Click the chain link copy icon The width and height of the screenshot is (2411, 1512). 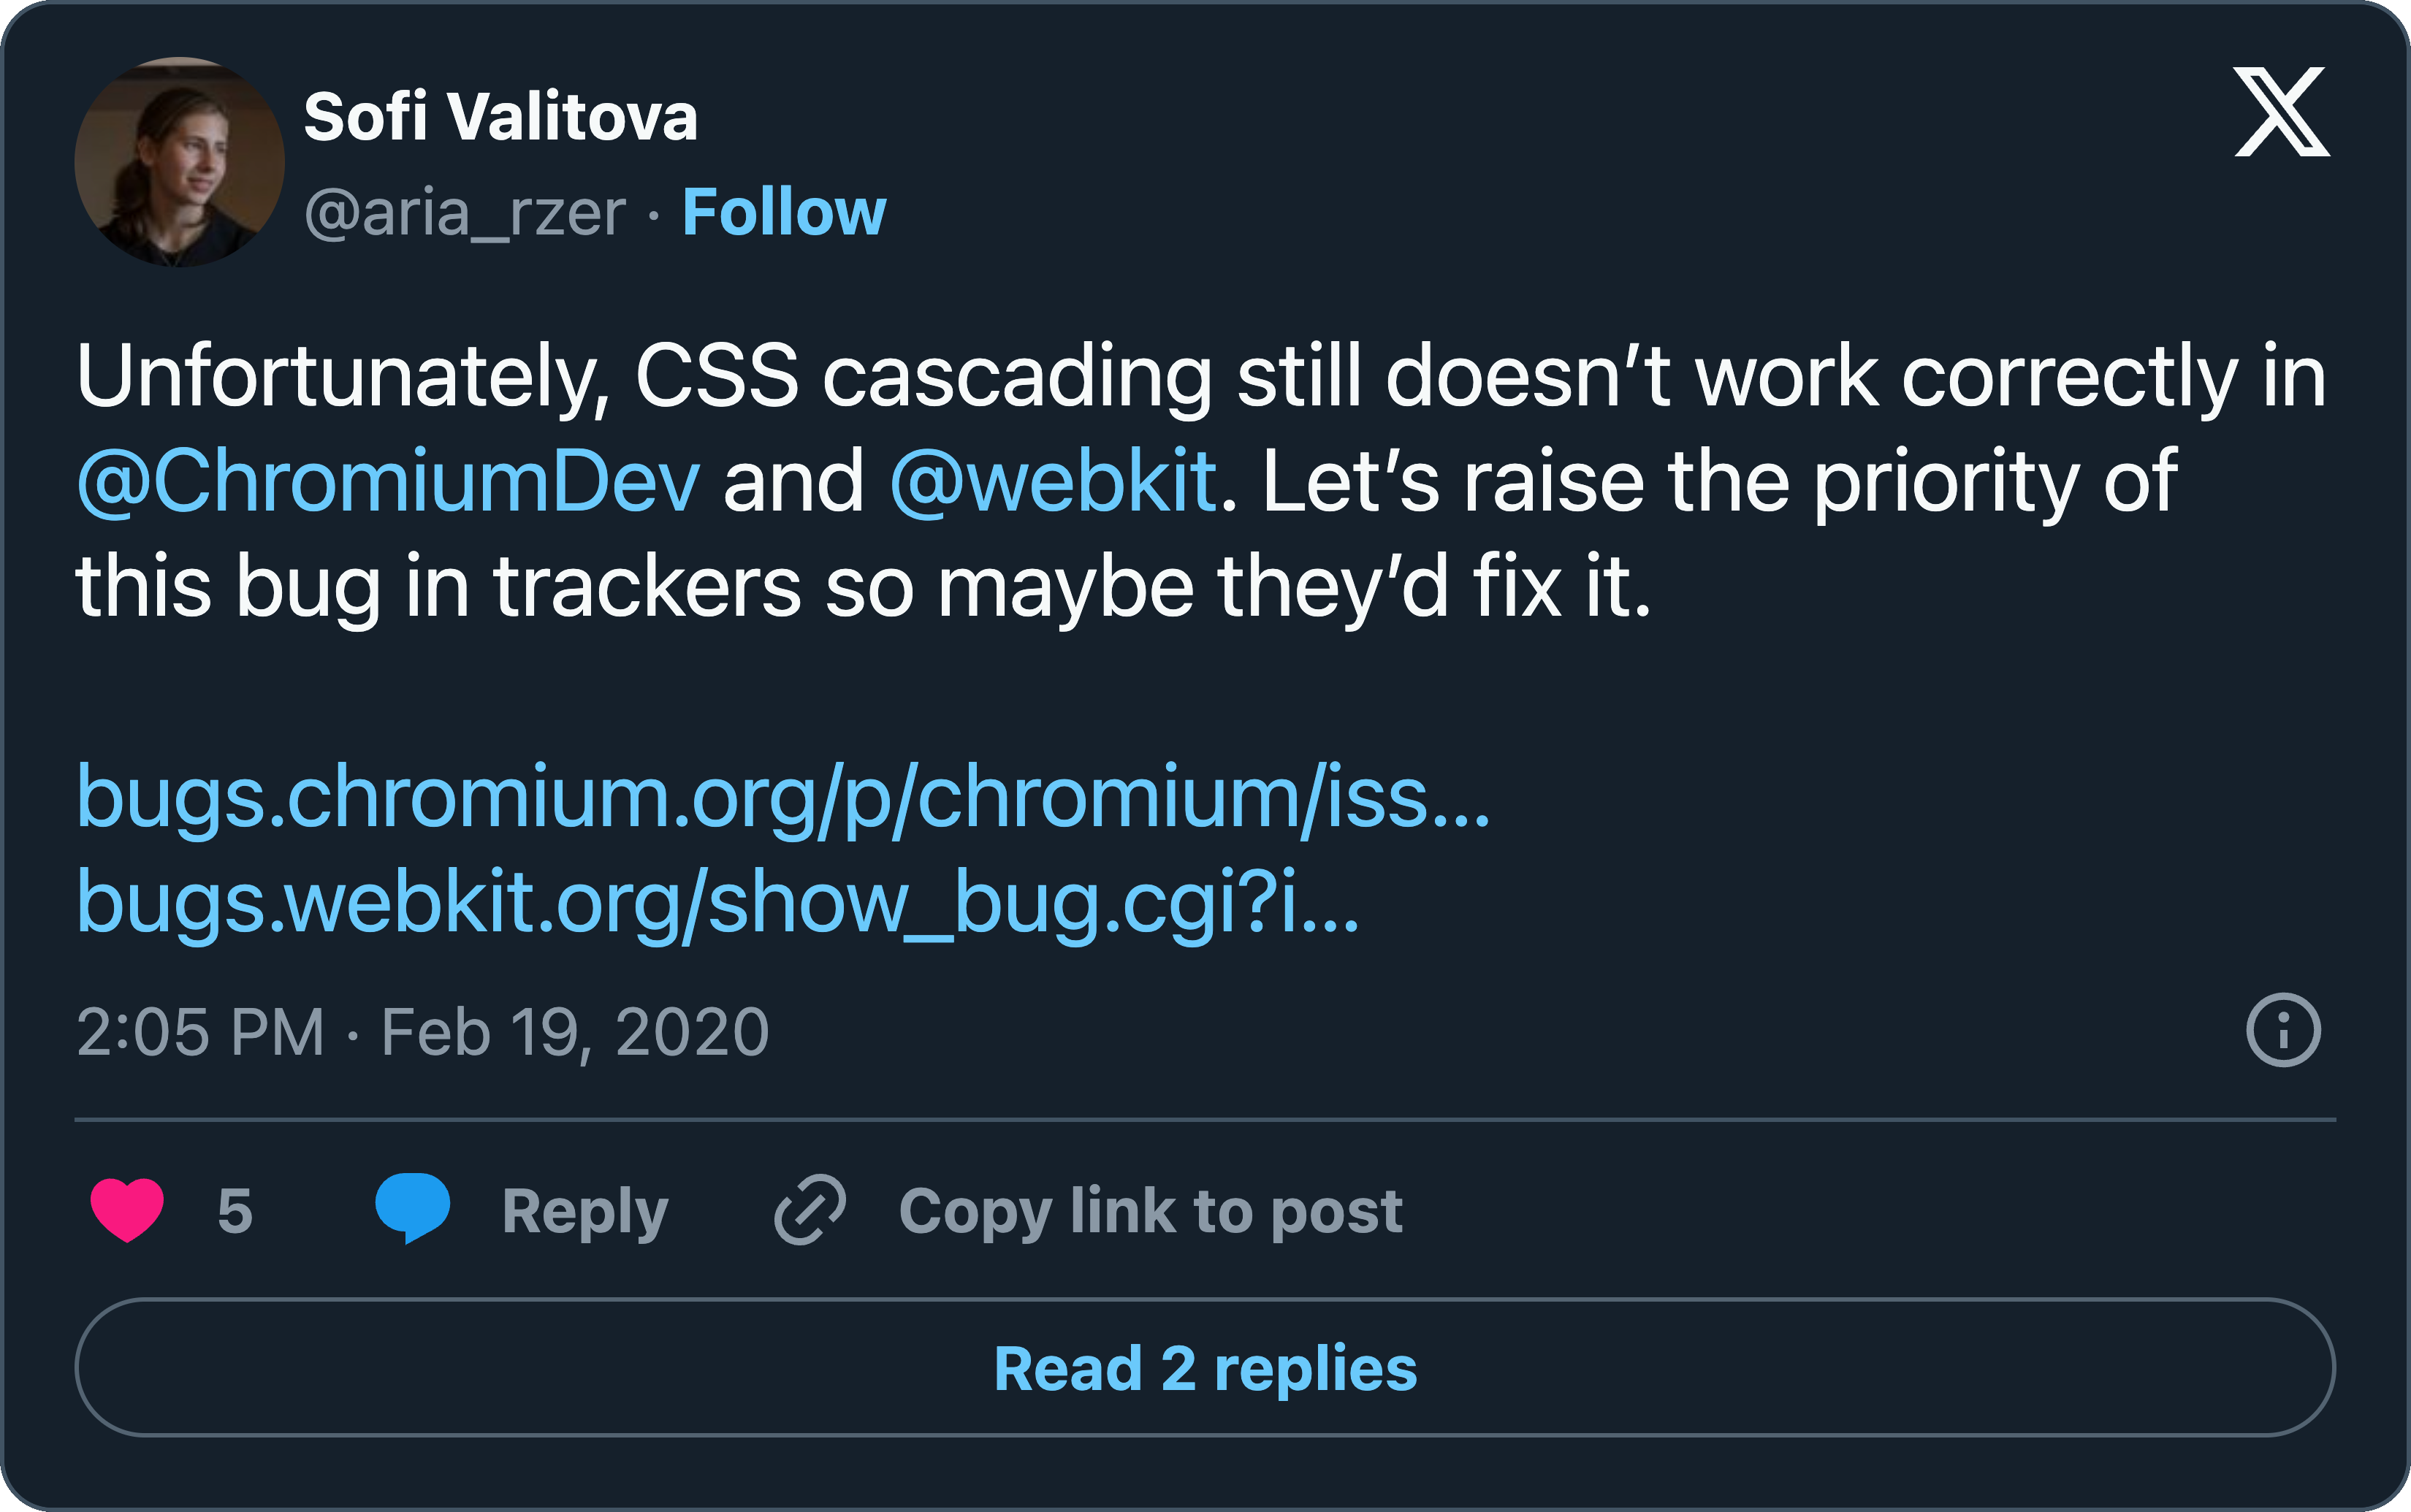810,1210
